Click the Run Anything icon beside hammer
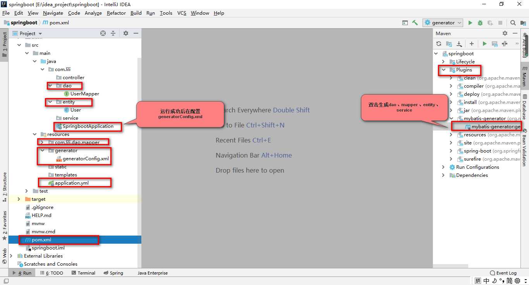 pyautogui.click(x=405, y=23)
